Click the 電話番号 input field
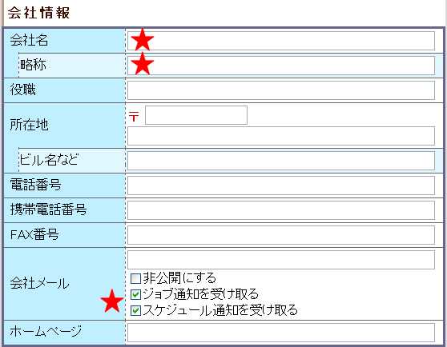447x347 pixels. pyautogui.click(x=281, y=185)
